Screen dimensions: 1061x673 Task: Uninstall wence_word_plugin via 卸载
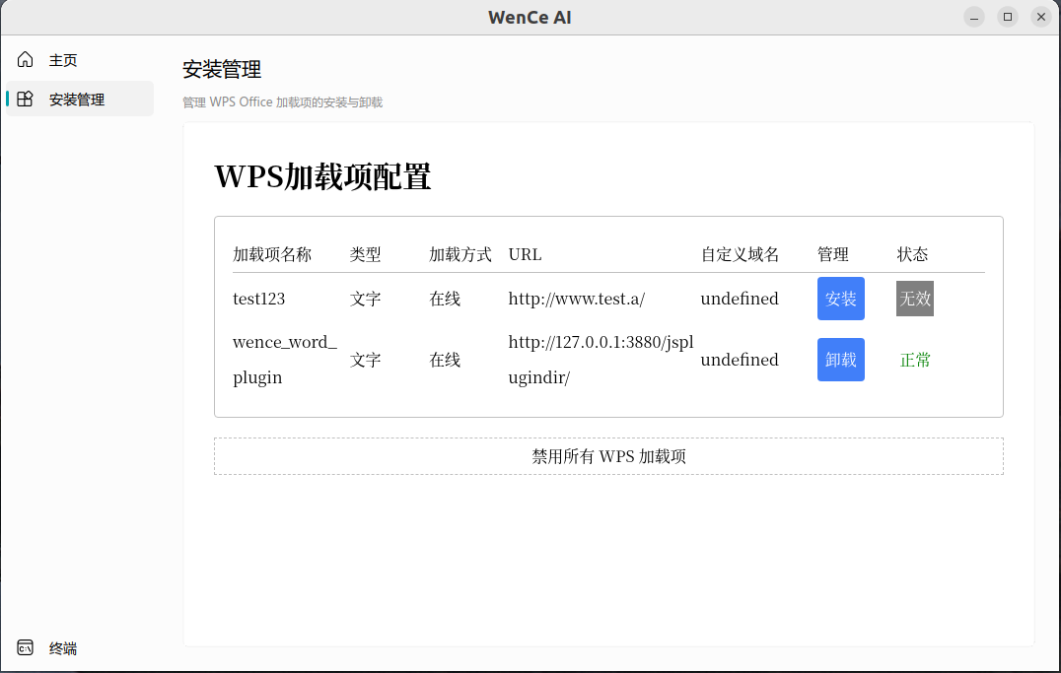pos(840,359)
